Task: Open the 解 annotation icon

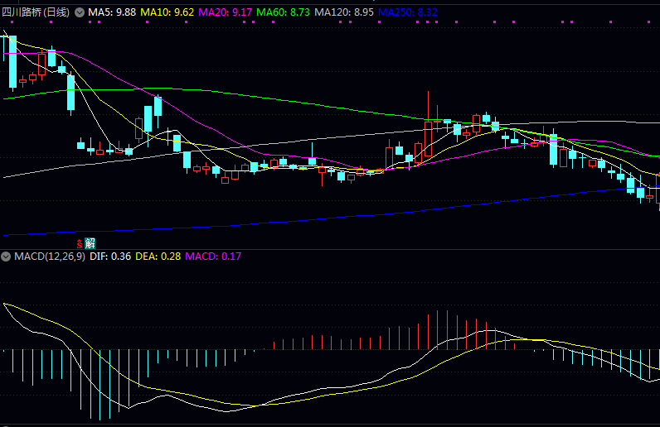Action: click(90, 243)
